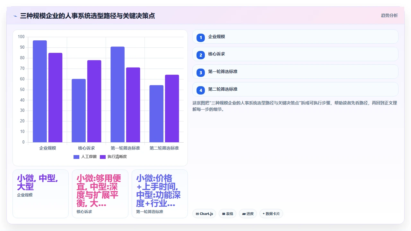Click the 人工摩擦 bar for 企业规模
The image size is (411, 231).
pyautogui.click(x=40, y=91)
